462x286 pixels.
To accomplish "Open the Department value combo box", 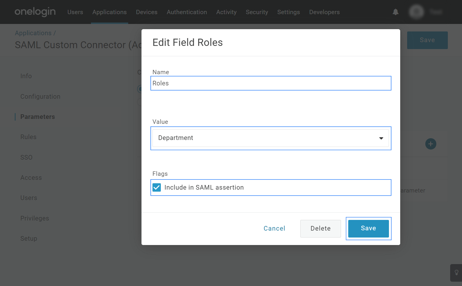I will (266, 138).
